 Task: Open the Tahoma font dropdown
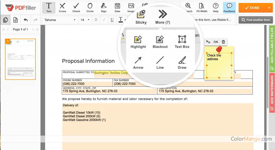pyautogui.click(x=60, y=20)
